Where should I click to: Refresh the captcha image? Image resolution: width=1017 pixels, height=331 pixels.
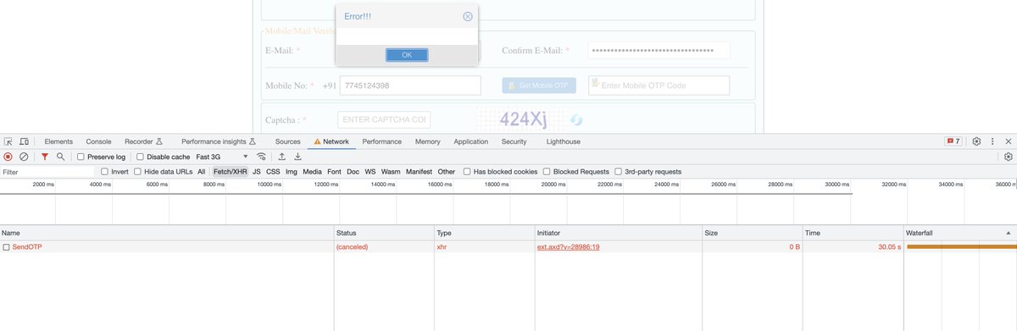576,120
